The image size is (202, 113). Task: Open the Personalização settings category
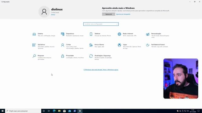pos(158,35)
